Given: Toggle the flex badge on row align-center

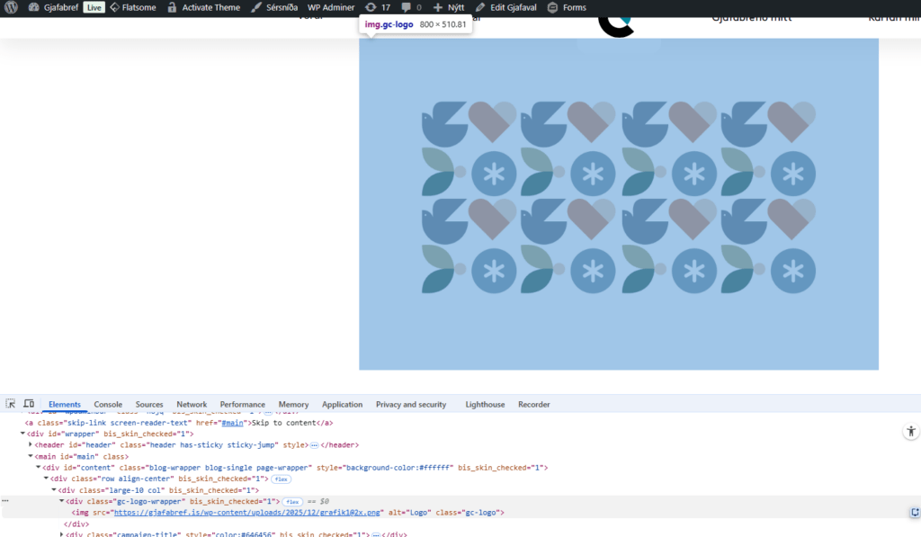Looking at the screenshot, I should pyautogui.click(x=281, y=479).
